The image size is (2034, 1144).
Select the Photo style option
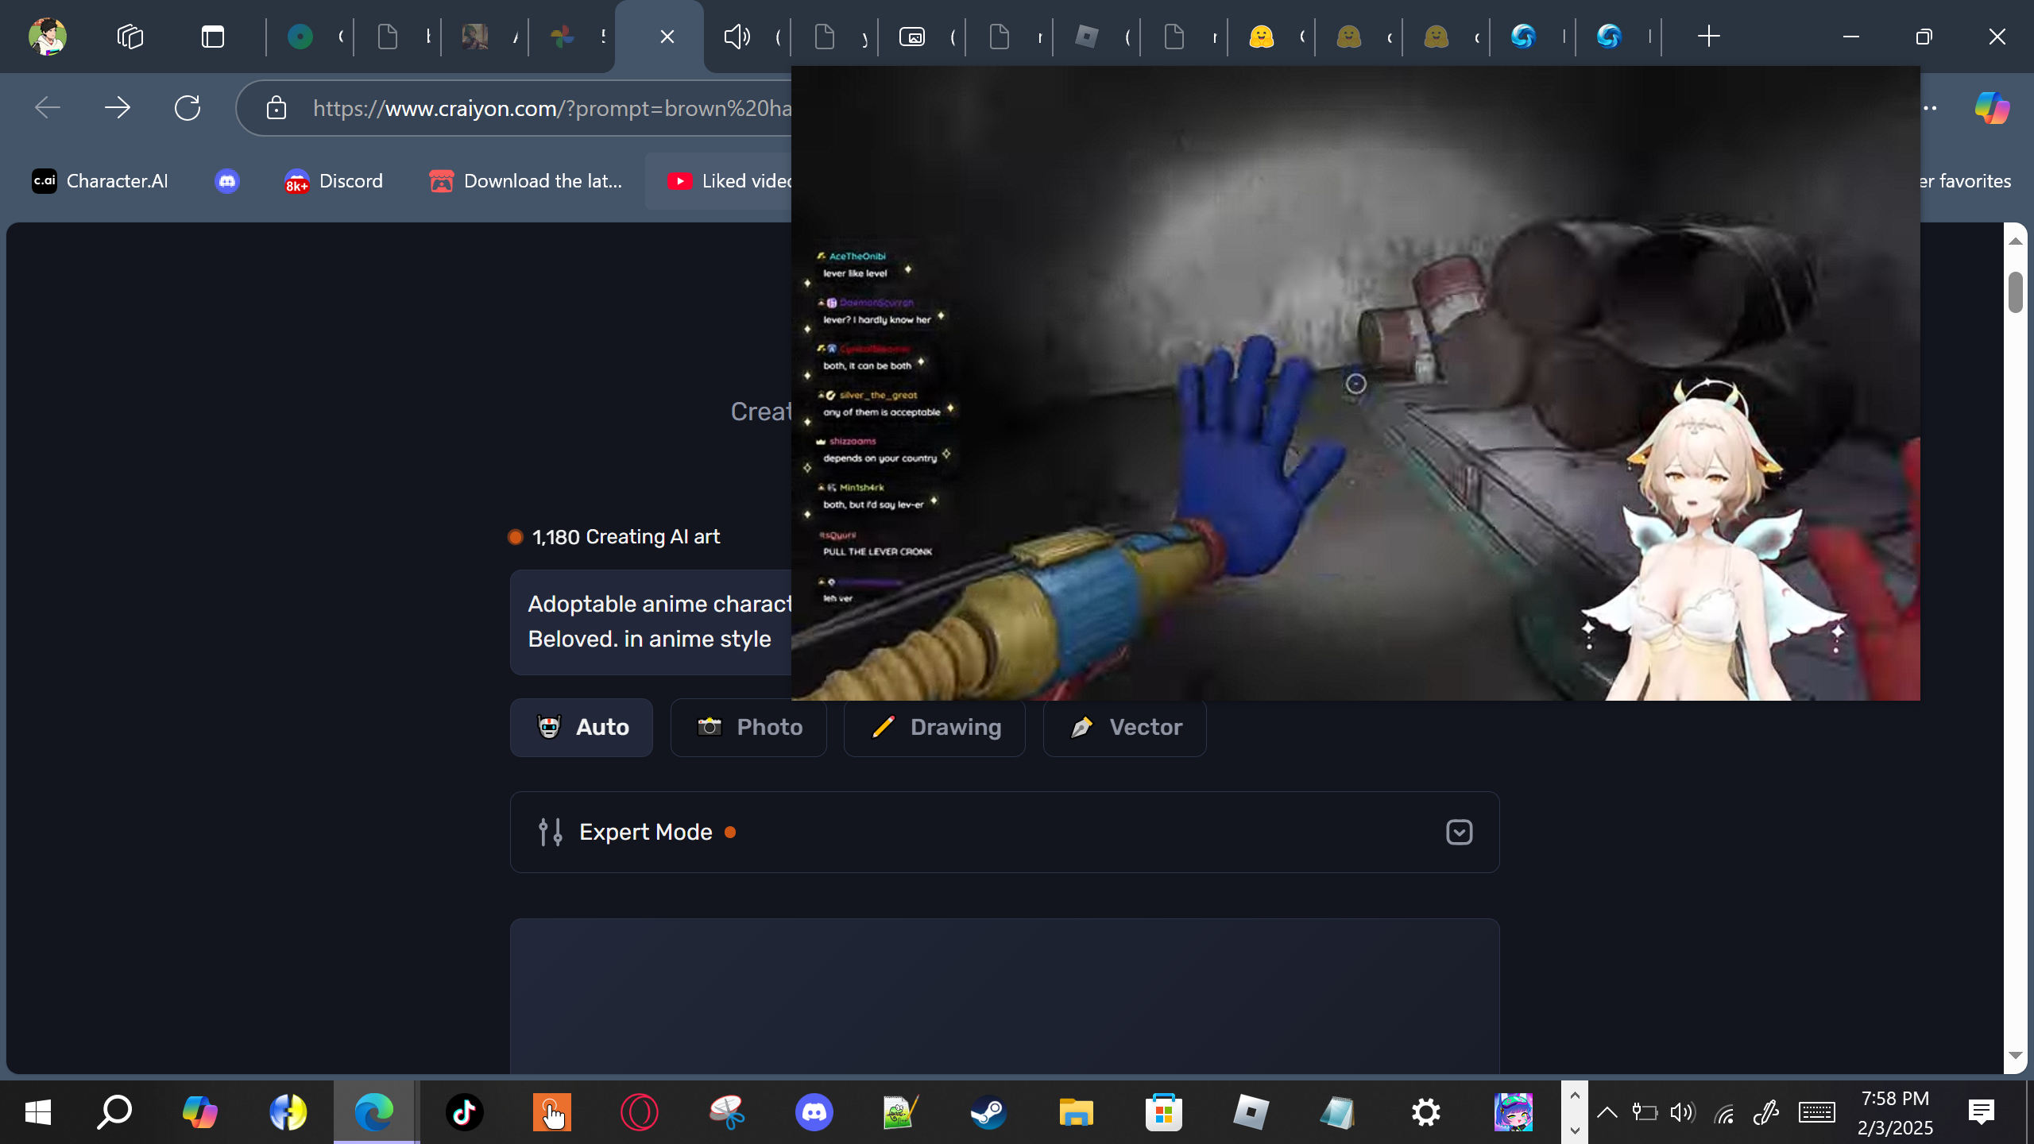click(x=748, y=727)
